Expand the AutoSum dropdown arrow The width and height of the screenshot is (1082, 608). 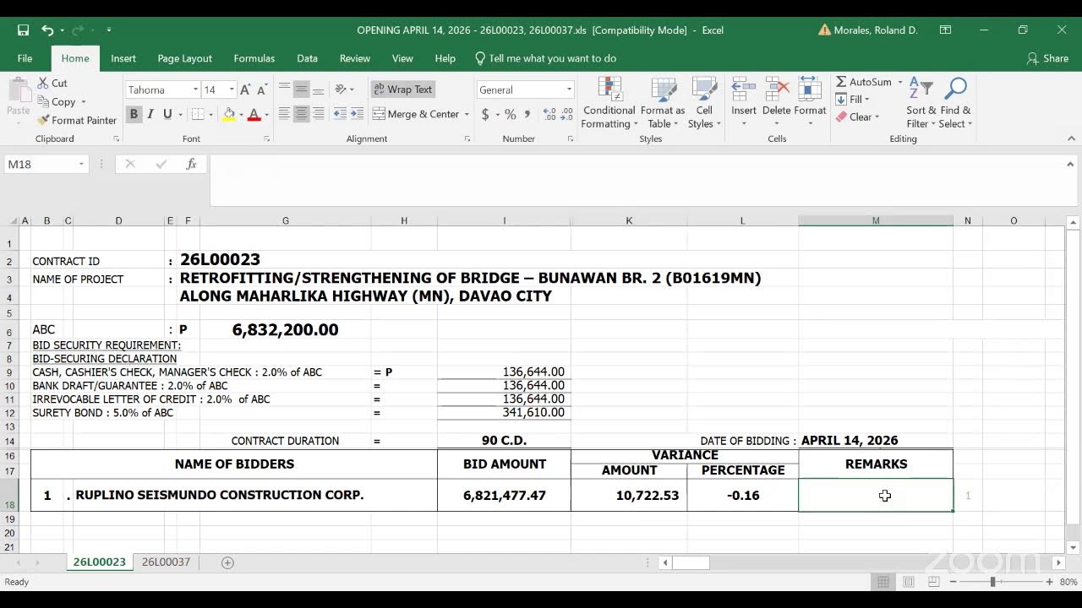(899, 82)
